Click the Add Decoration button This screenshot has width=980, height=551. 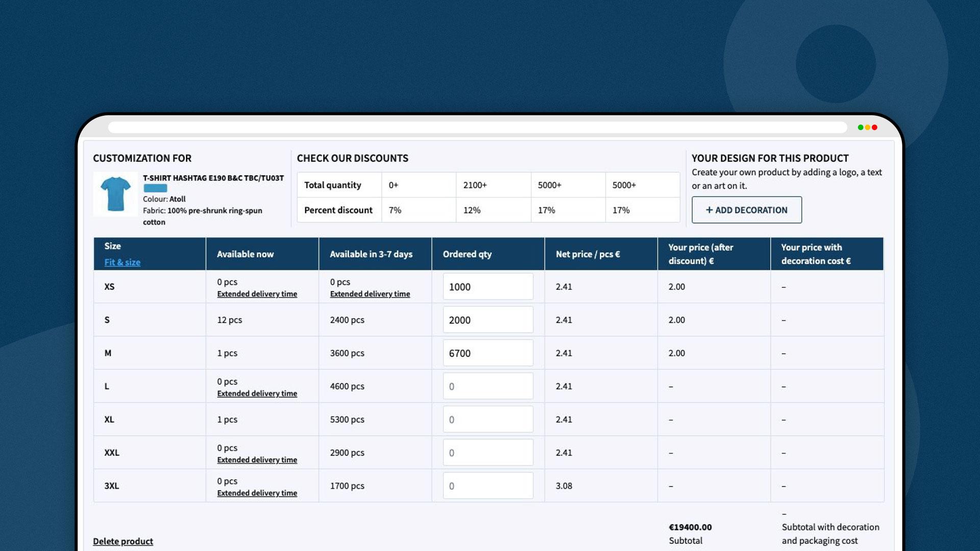[x=746, y=210]
